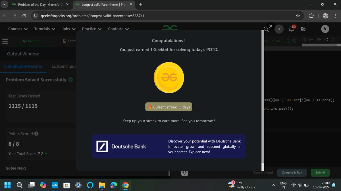Toggle light theme with the sun icon
This screenshot has height=191, width=341.
(279, 29)
